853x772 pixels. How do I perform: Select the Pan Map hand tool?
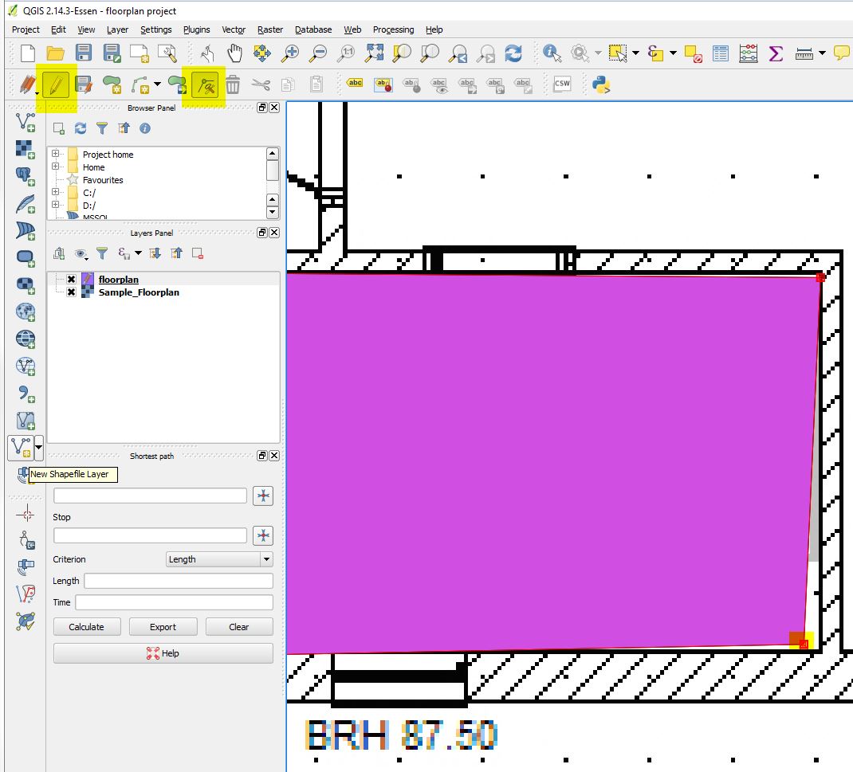234,53
